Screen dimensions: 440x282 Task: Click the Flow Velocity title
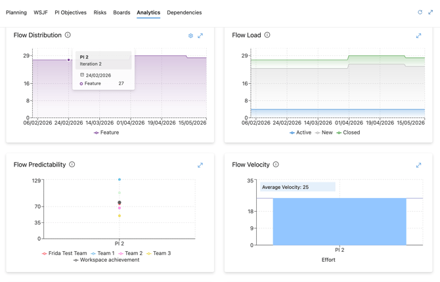click(x=251, y=165)
